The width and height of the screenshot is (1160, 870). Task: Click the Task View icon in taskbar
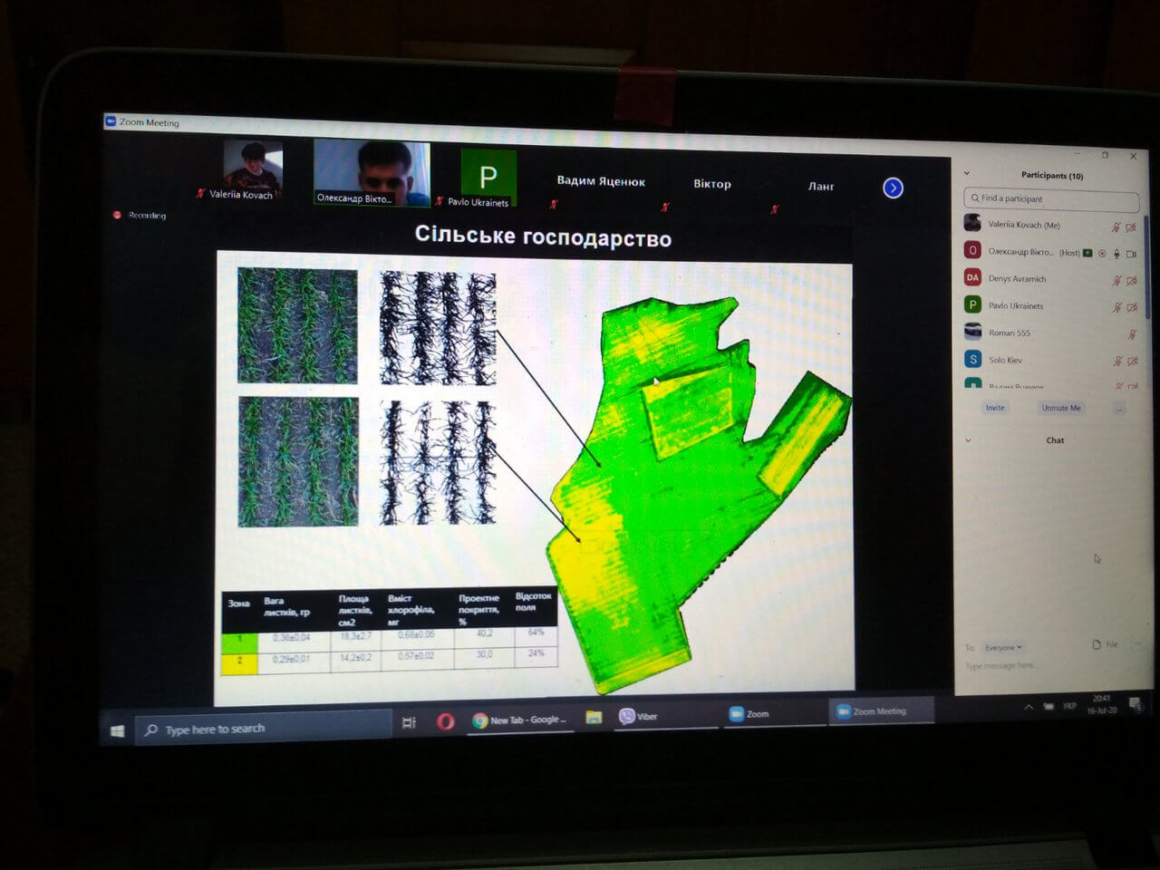coord(409,722)
